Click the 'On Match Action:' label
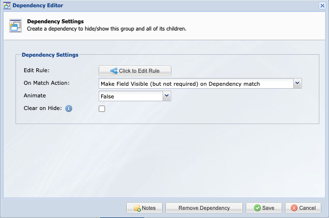Viewport: 329px width, 218px height. tap(46, 83)
